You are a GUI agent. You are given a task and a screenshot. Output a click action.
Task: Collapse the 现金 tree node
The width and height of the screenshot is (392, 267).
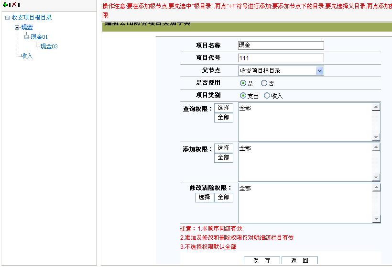coord(17,27)
